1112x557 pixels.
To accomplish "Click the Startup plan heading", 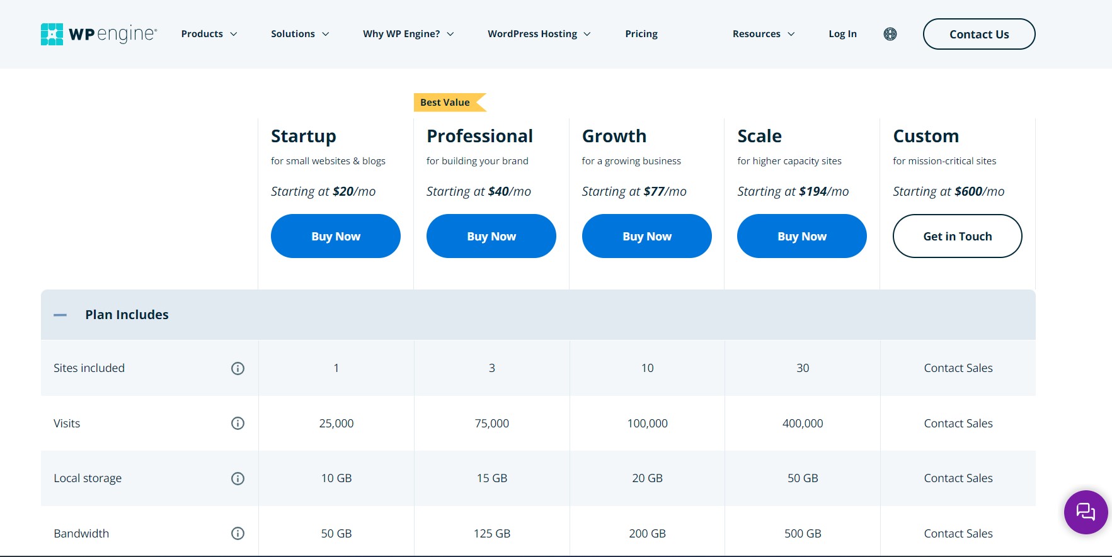I will tap(304, 136).
